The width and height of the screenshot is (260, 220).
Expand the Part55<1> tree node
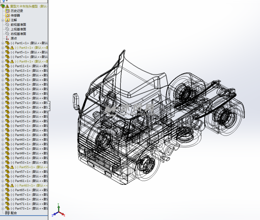pyautogui.click(x=3, y=167)
